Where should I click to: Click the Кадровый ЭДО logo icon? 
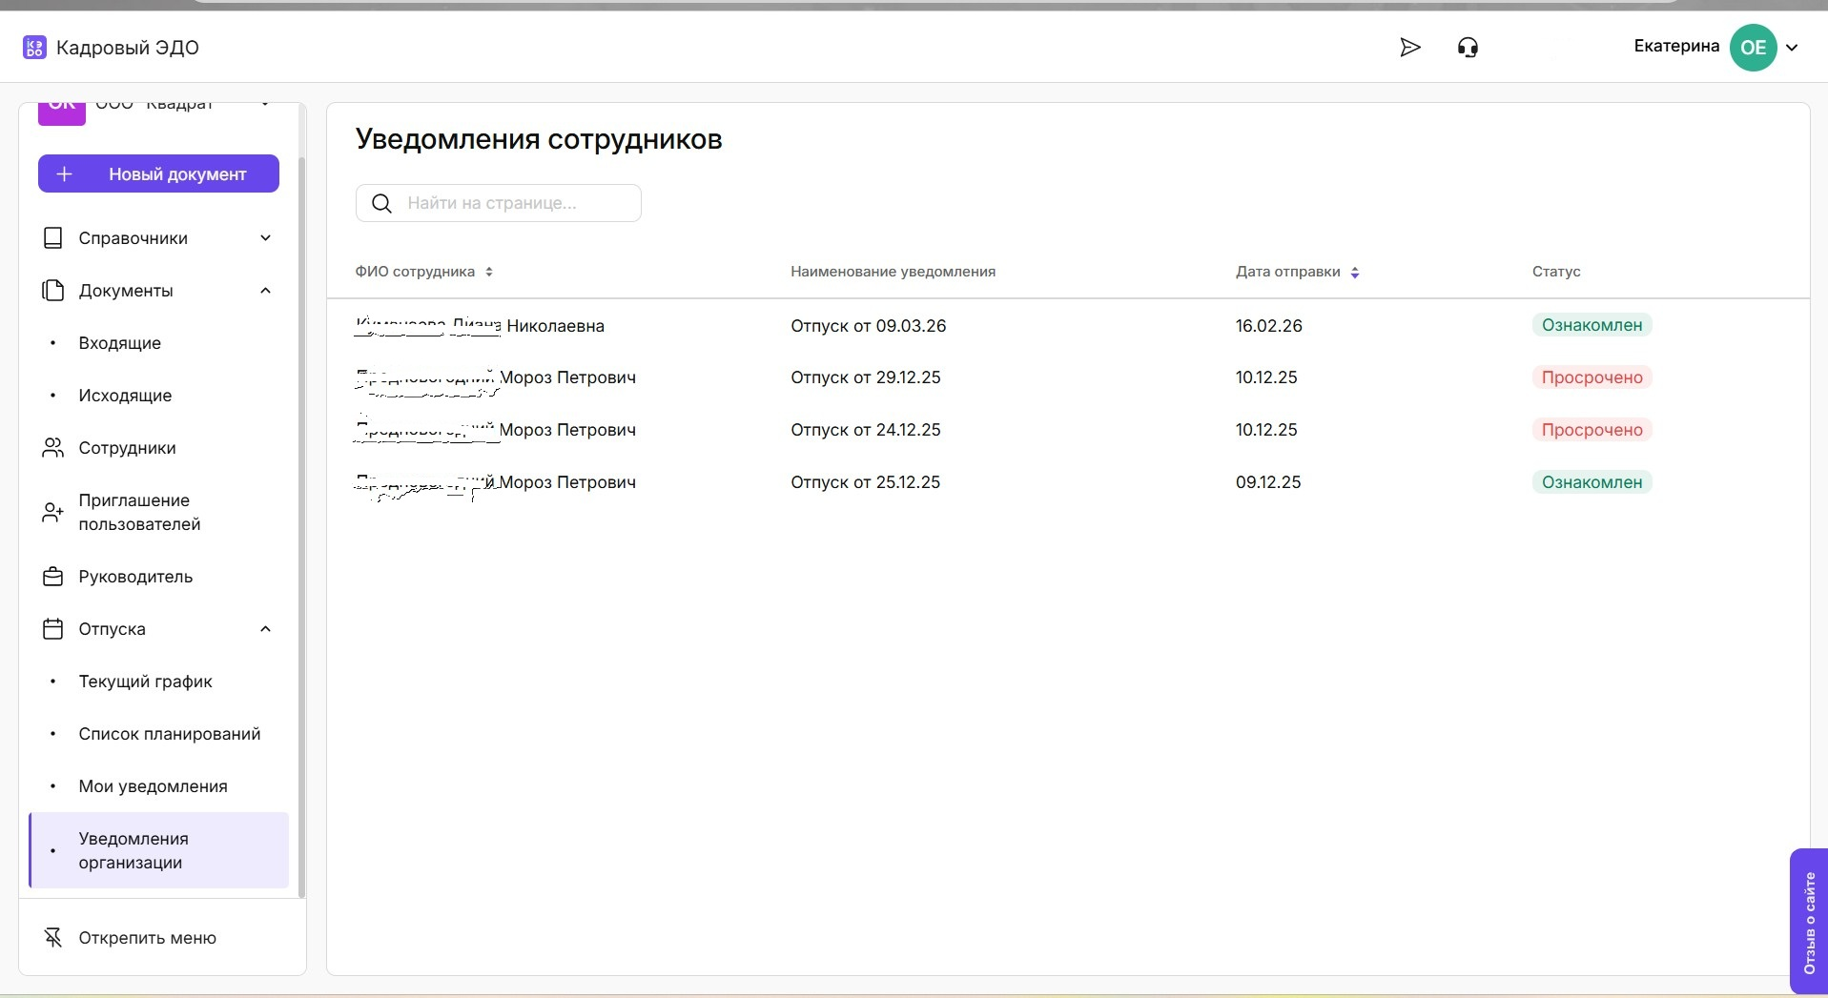coord(34,48)
